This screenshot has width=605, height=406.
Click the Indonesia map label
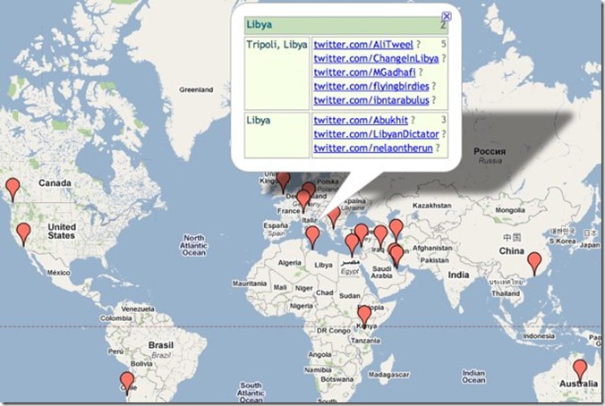[538, 336]
